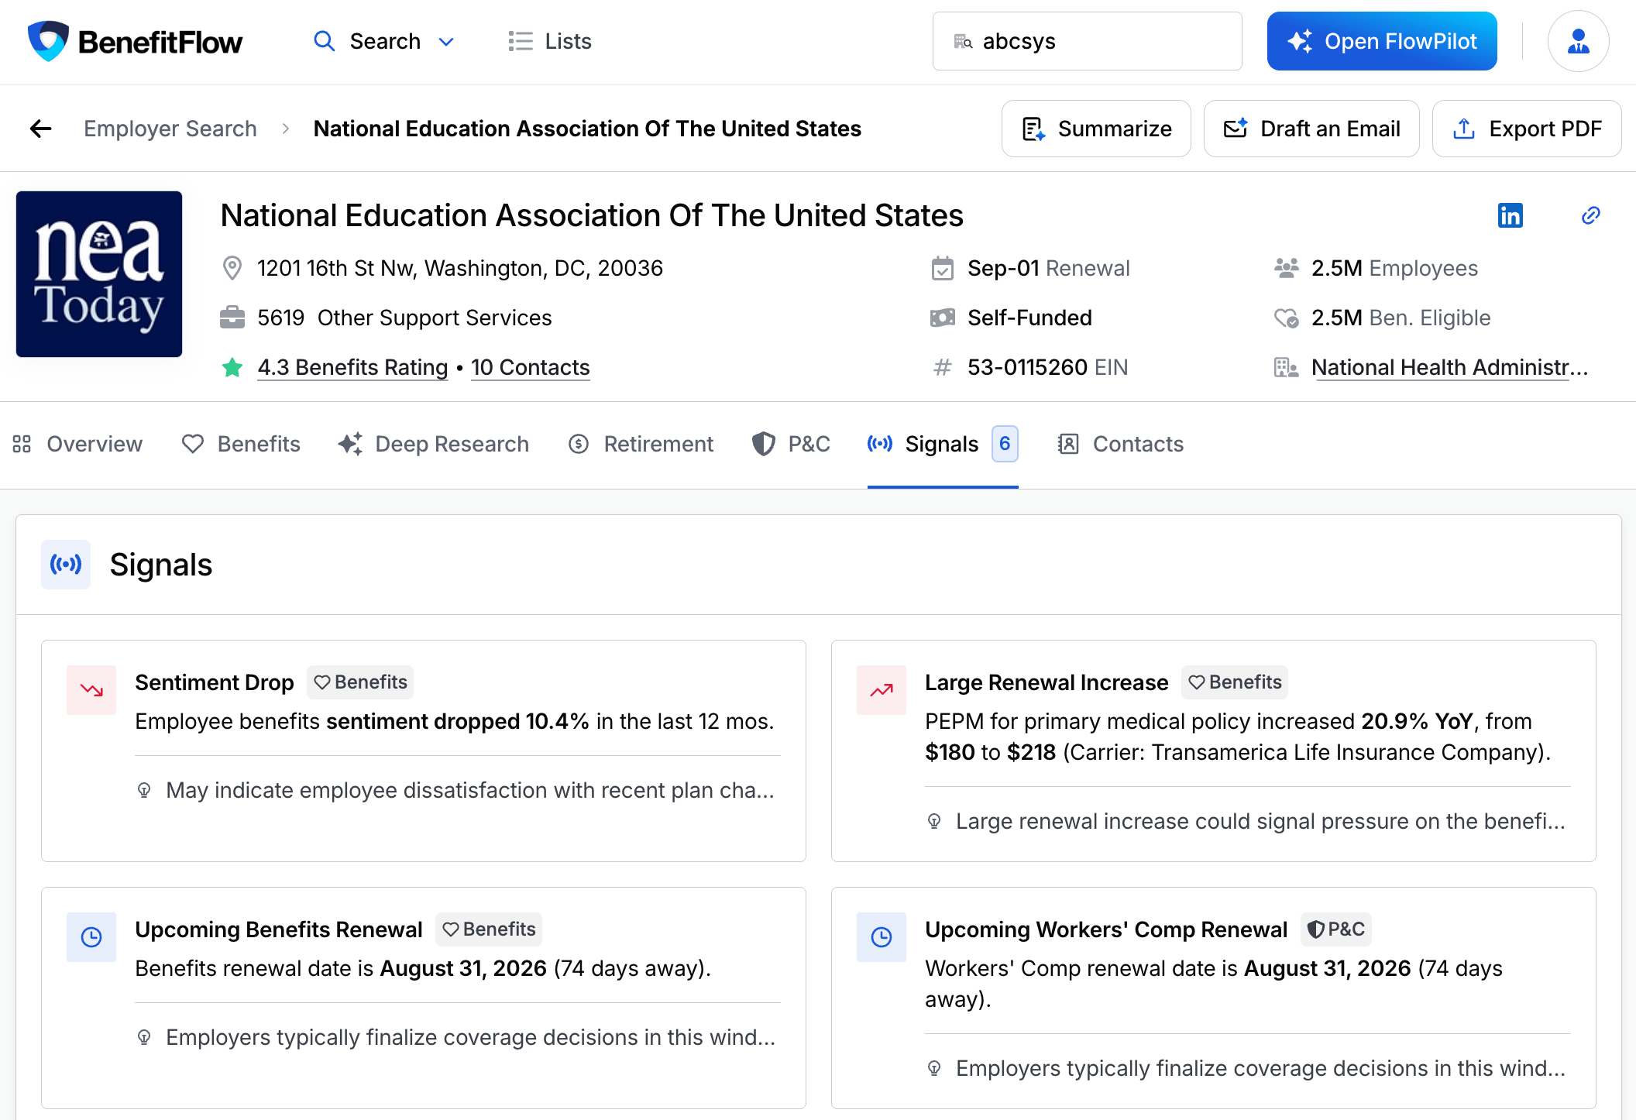Screen dimensions: 1636x1120
Task: Open National Health Administr... link
Action: 1449,367
